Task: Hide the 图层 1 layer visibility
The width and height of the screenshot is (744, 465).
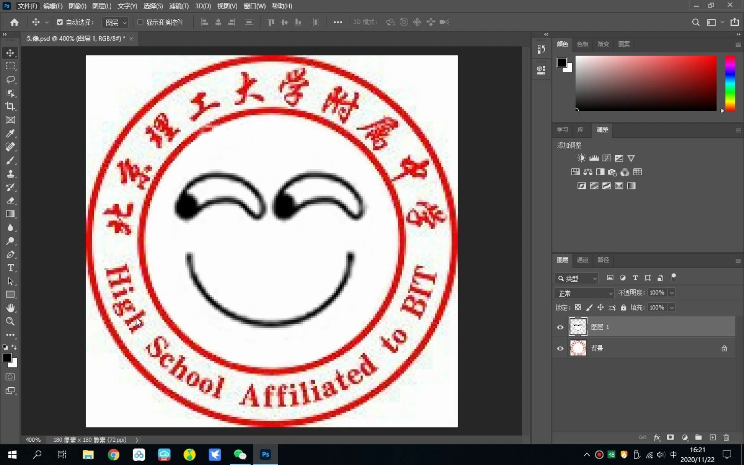Action: pos(560,327)
